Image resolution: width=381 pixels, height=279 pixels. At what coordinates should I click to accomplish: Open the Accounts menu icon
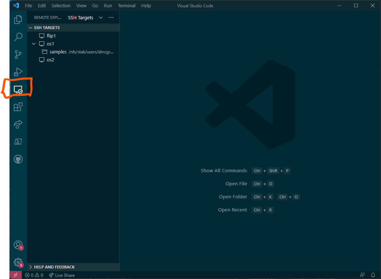point(18,245)
